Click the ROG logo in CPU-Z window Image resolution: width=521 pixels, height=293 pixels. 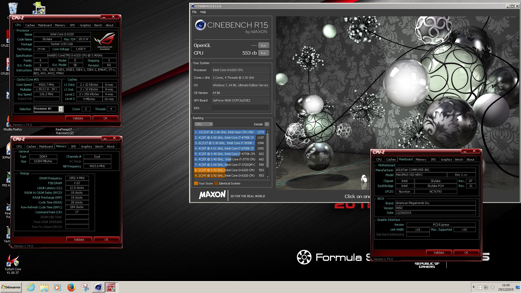(105, 41)
